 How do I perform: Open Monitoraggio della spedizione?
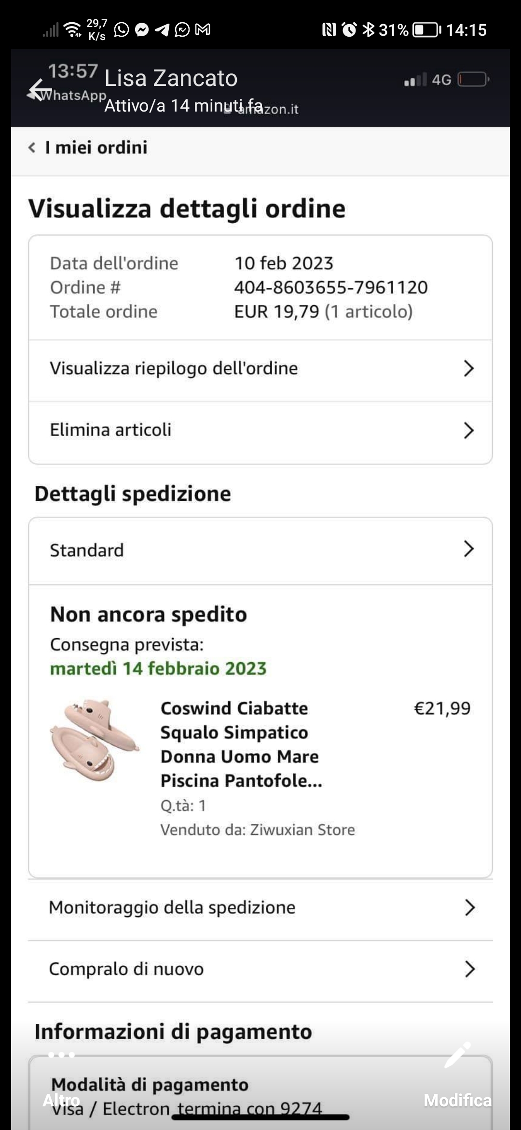pos(260,908)
